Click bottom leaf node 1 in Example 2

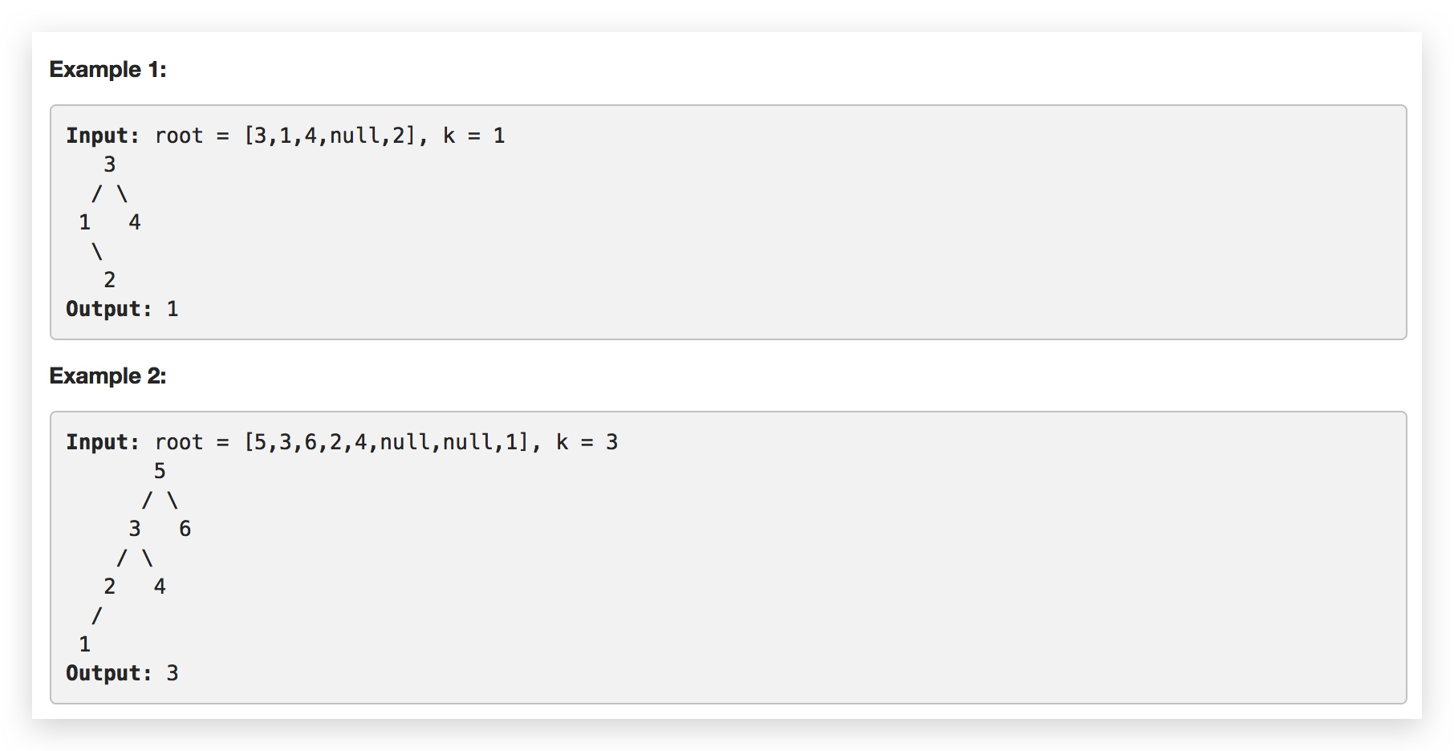(x=85, y=644)
